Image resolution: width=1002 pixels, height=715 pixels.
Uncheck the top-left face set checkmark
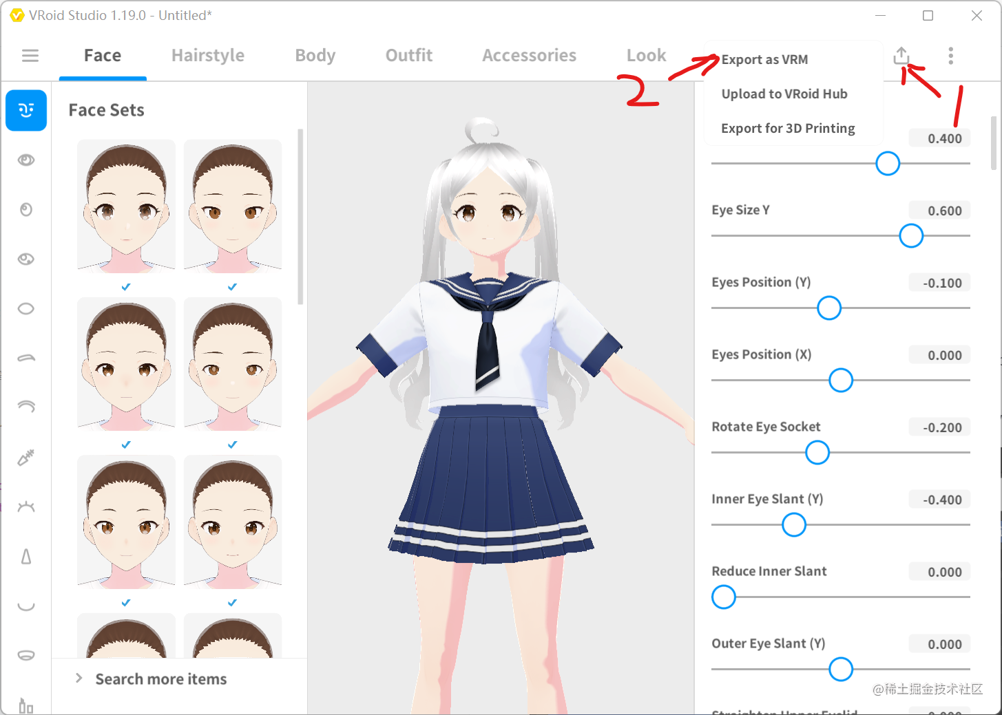(125, 287)
